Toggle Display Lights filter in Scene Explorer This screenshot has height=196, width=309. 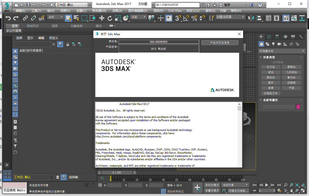(x=15, y=62)
